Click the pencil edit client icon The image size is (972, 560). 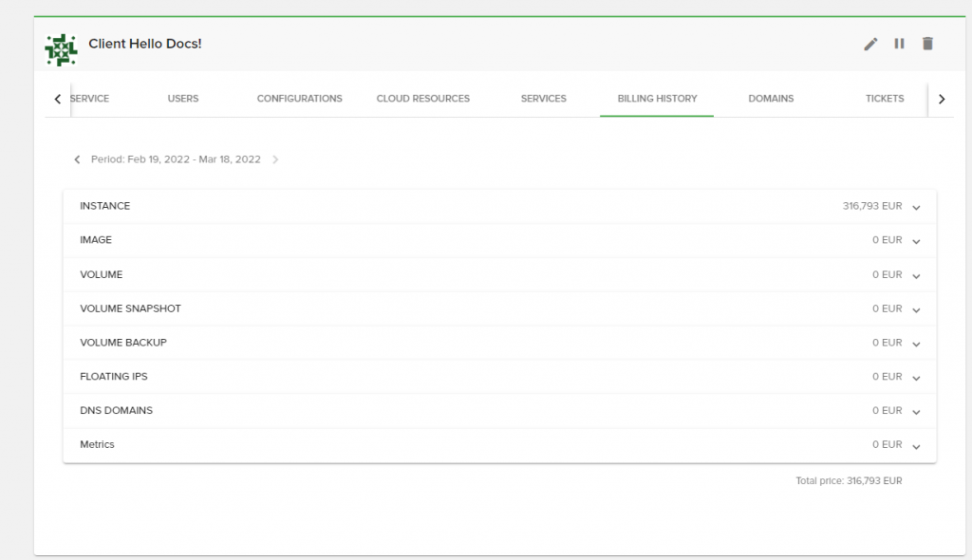tap(870, 44)
